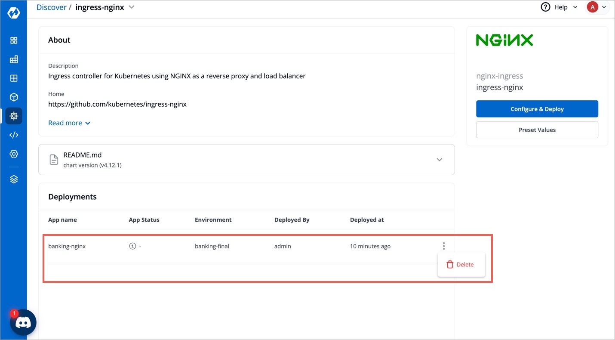Open the three-dot menu for banking-nginx
The height and width of the screenshot is (340, 615).
tap(444, 246)
